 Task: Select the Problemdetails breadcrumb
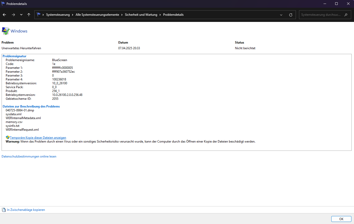[173, 15]
